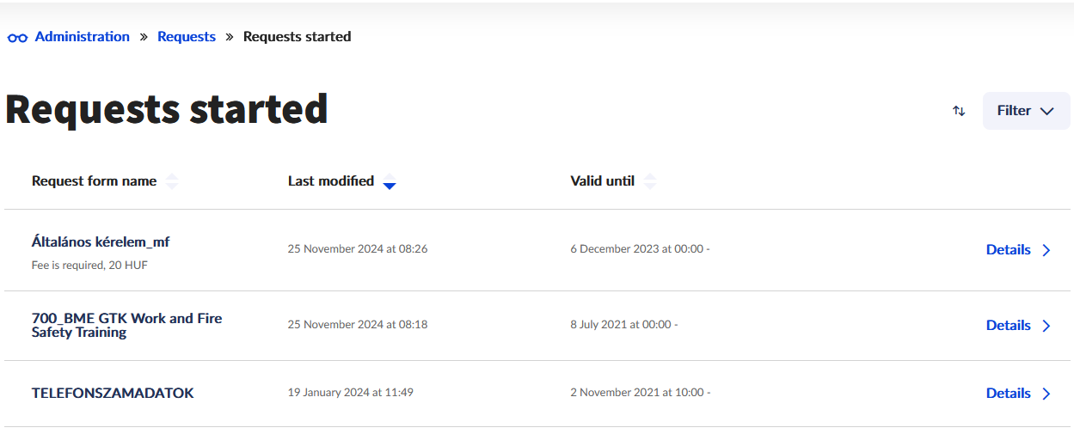
Task: Open the Administration breadcrumb link
Action: point(83,37)
